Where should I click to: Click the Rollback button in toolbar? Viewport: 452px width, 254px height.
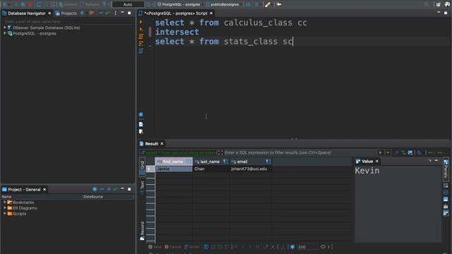tap(90, 4)
